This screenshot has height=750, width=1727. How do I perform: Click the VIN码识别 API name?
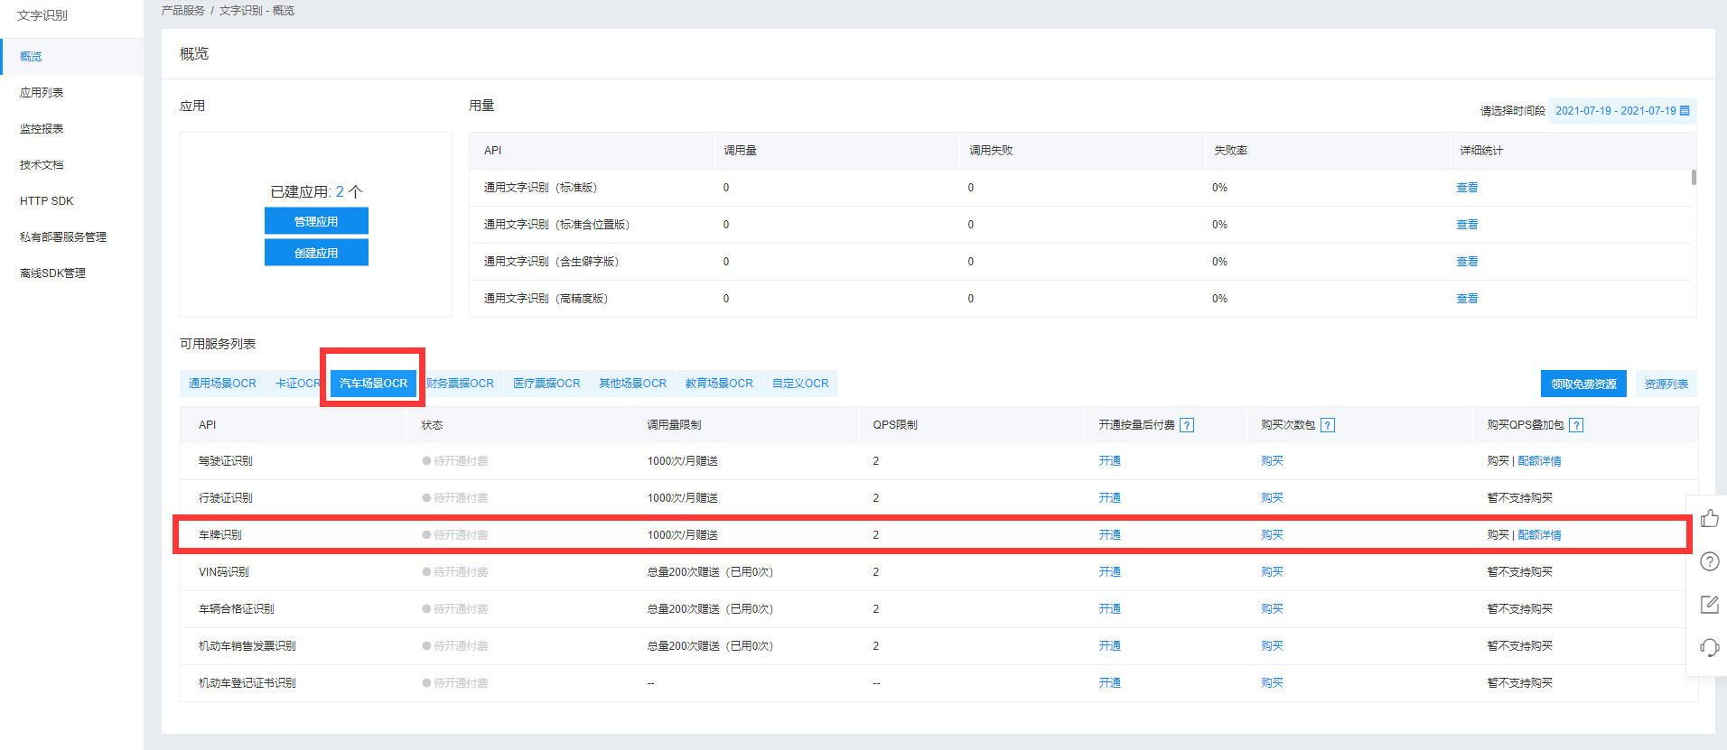pos(224,572)
